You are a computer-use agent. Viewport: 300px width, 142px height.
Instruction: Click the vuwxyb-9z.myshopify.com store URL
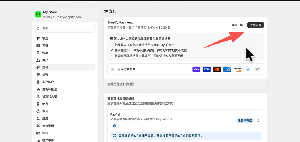coord(62,17)
